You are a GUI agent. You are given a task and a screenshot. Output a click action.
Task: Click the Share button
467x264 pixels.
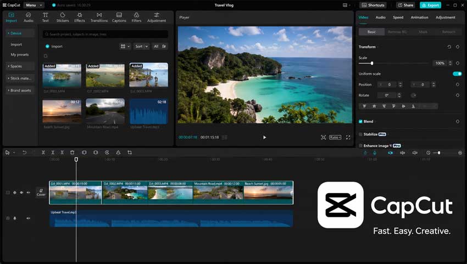click(405, 5)
